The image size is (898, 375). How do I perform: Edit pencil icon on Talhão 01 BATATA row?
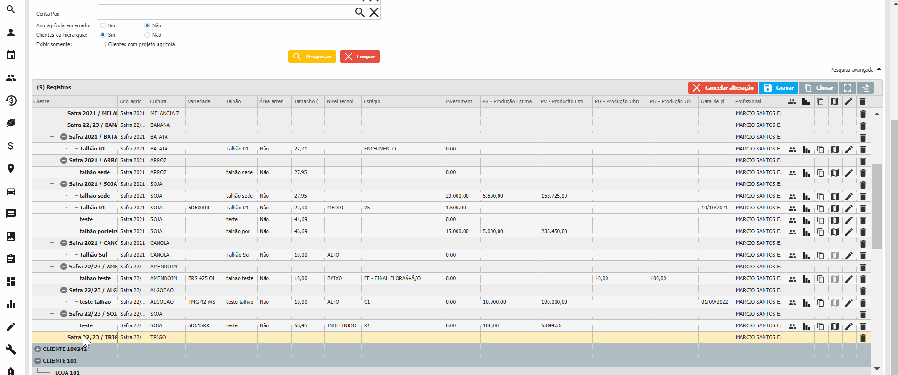pos(849,149)
